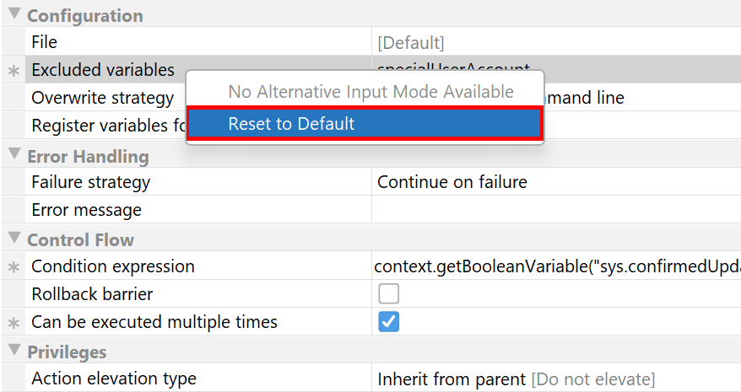
Task: Click the Error message value field
Action: (556, 210)
